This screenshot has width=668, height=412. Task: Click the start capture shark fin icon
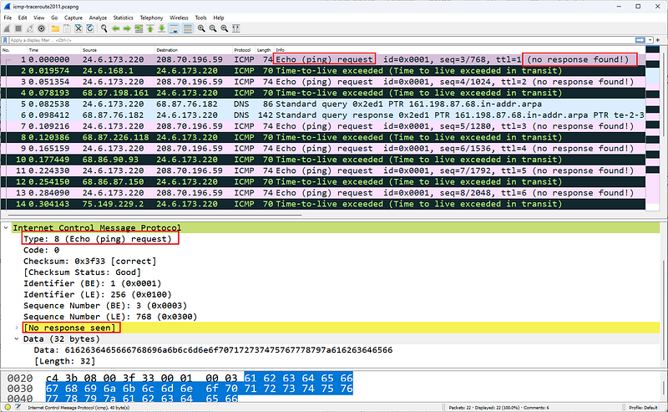click(7, 28)
